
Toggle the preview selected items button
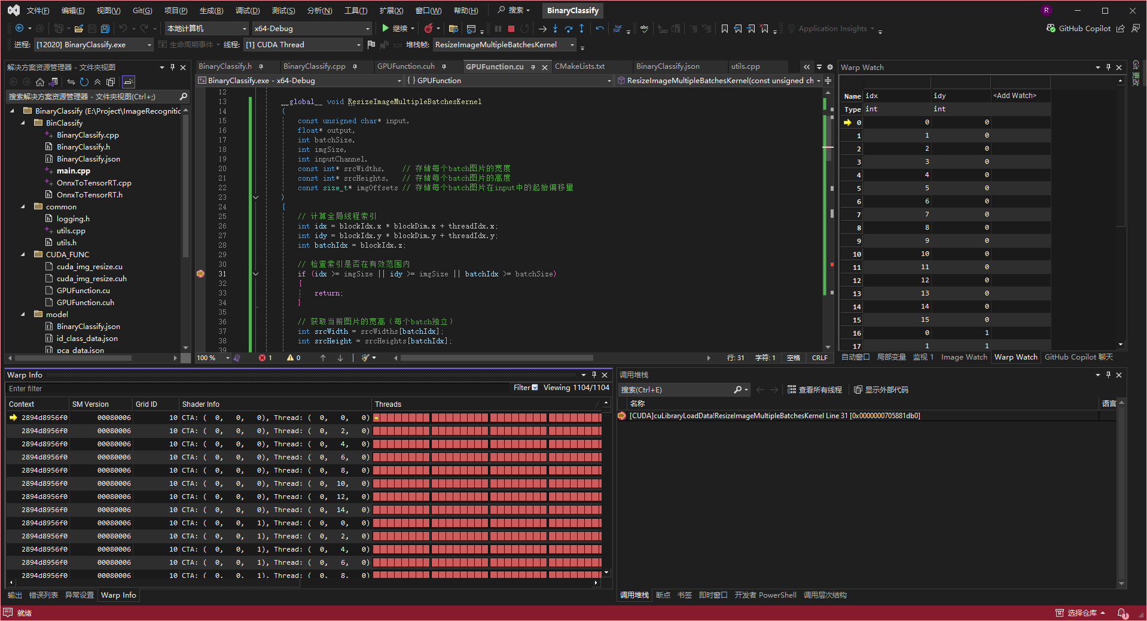coord(129,82)
